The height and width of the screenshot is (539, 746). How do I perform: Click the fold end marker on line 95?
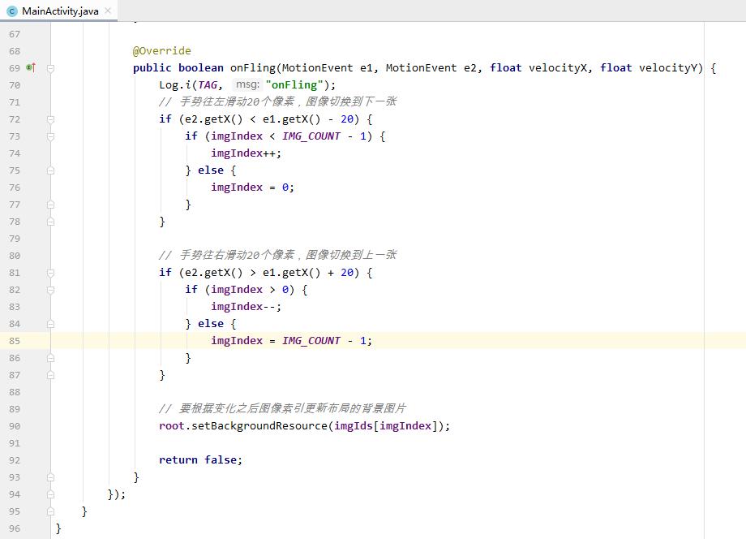tap(50, 511)
